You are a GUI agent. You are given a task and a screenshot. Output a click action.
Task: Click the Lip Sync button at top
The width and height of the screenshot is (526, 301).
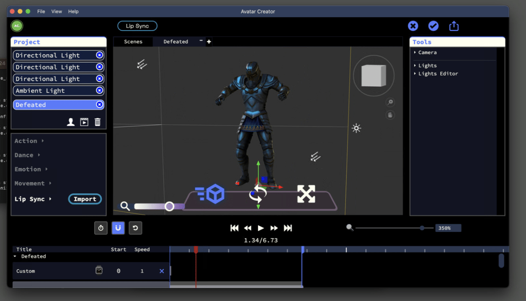tap(137, 26)
